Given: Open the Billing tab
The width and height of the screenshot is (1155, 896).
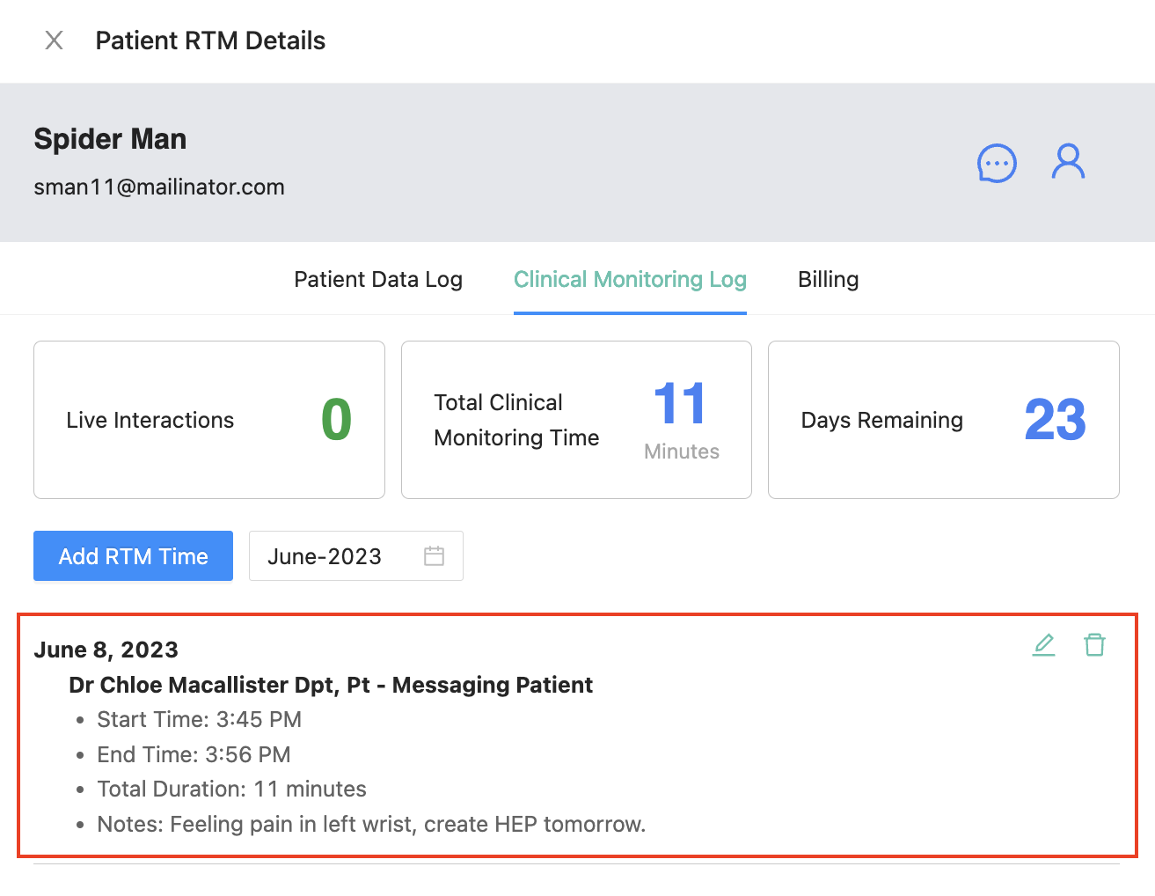Looking at the screenshot, I should (828, 280).
